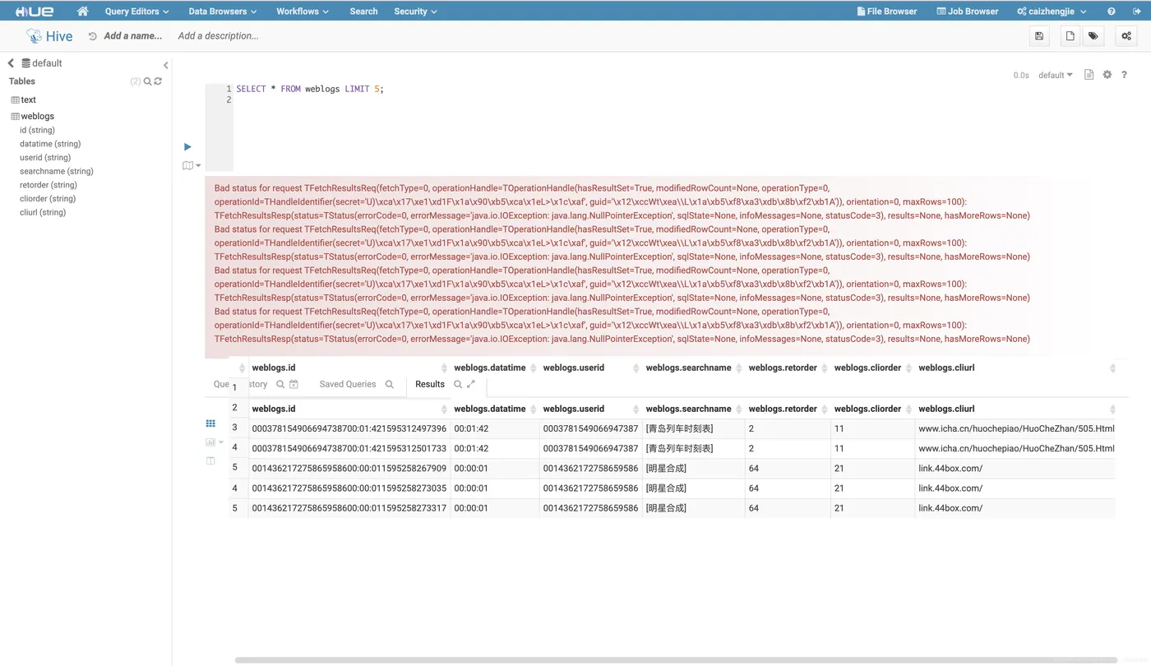Click the default database name in sidebar
This screenshot has height=666, width=1151.
pos(47,63)
